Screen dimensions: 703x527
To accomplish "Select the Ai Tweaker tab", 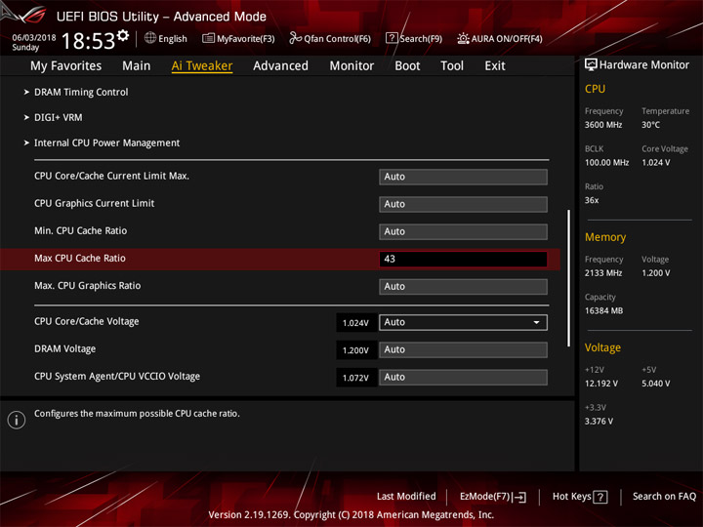I will 202,66.
